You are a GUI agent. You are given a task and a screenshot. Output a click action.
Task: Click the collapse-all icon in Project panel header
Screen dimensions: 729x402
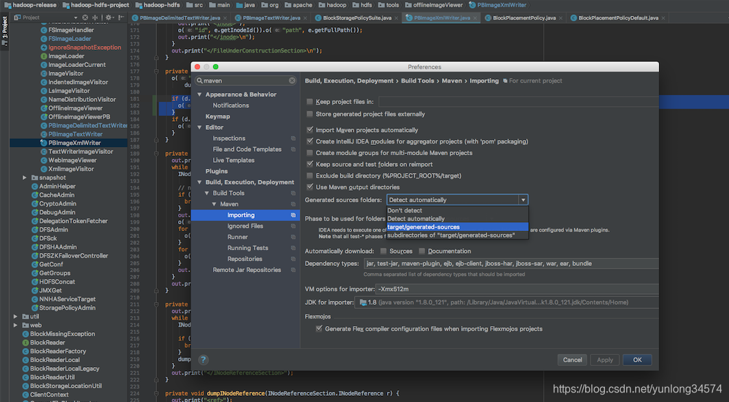95,18
